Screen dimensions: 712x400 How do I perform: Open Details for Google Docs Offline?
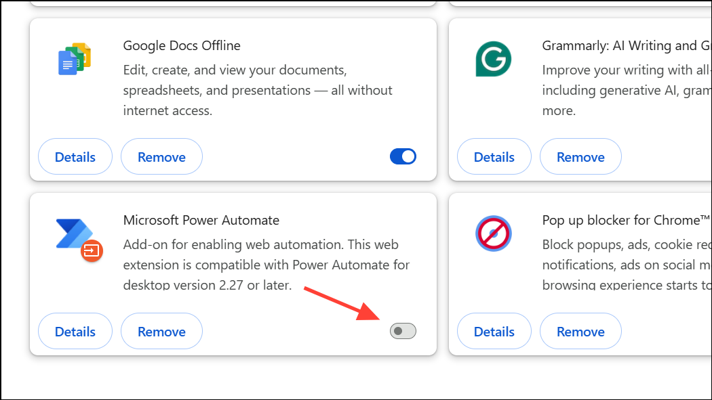75,156
